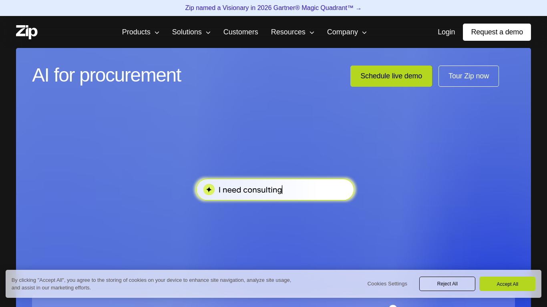Open Cookies Settings
The width and height of the screenshot is (547, 307).
(387, 284)
